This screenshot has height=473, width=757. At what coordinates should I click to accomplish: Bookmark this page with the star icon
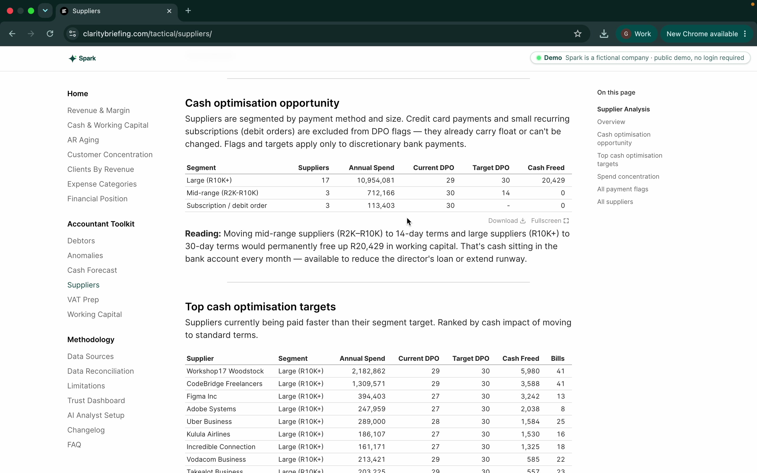(x=577, y=34)
